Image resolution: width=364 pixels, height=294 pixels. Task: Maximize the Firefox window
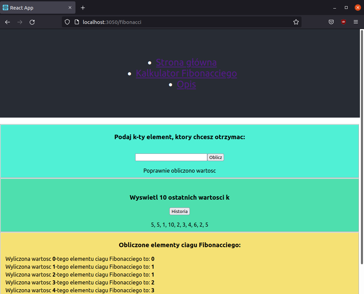[x=346, y=8]
